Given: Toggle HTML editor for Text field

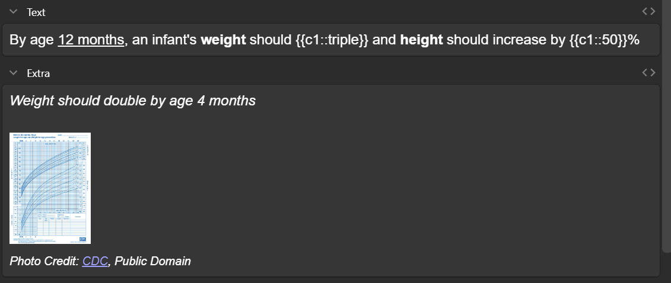Looking at the screenshot, I should [648, 11].
